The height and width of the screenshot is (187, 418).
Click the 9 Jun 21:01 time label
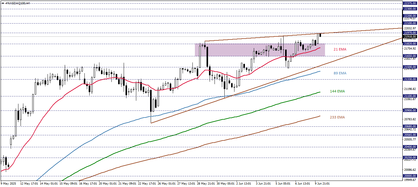[323, 184]
